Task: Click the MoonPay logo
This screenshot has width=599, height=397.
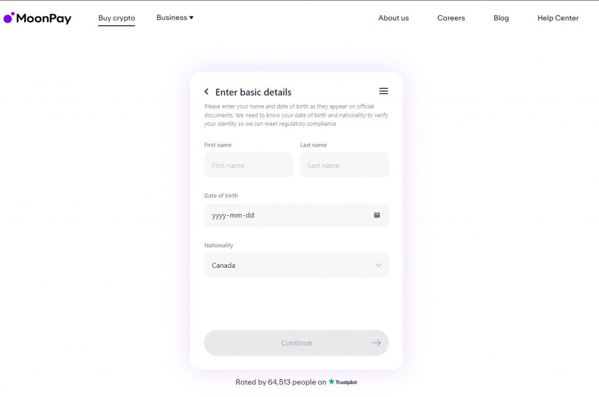Action: 38,18
